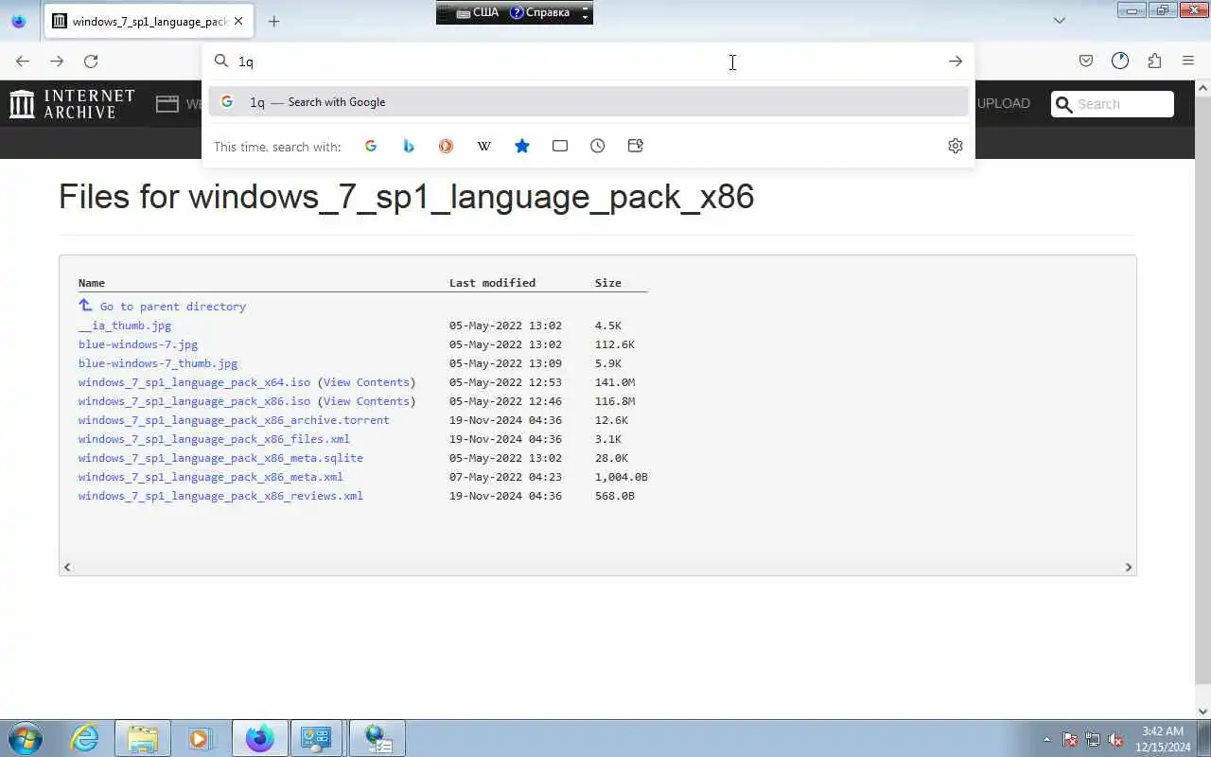
Task: Click page scrollbar down arrow
Action: pos(1203,712)
